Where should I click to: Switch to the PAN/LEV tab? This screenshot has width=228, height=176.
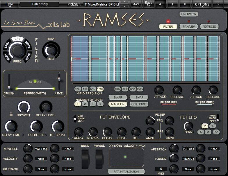pyautogui.click(x=189, y=27)
